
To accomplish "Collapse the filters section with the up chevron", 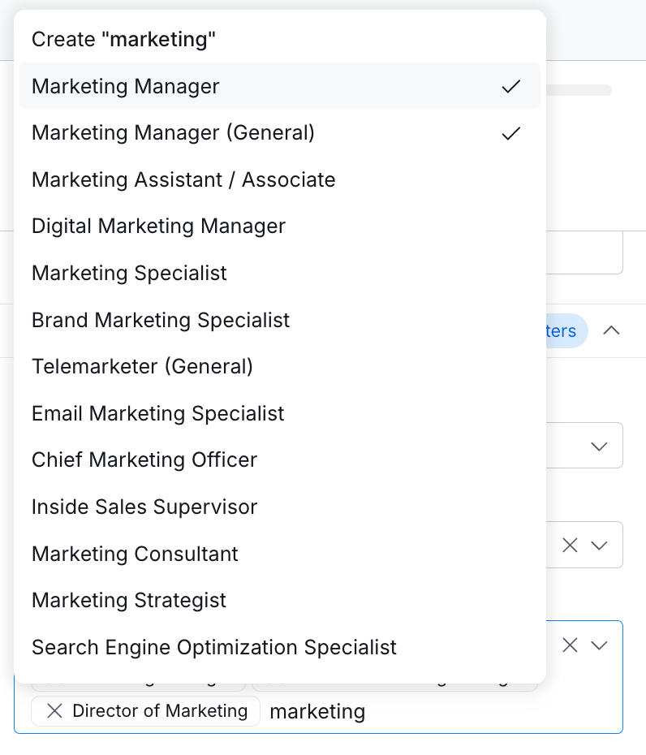I will (x=611, y=330).
